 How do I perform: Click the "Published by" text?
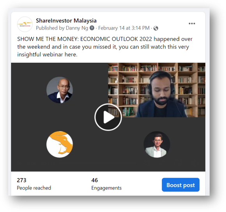point(50,28)
